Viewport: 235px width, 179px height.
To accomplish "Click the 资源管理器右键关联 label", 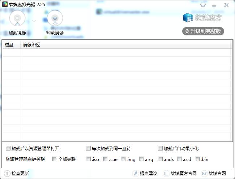I will point(25,159).
